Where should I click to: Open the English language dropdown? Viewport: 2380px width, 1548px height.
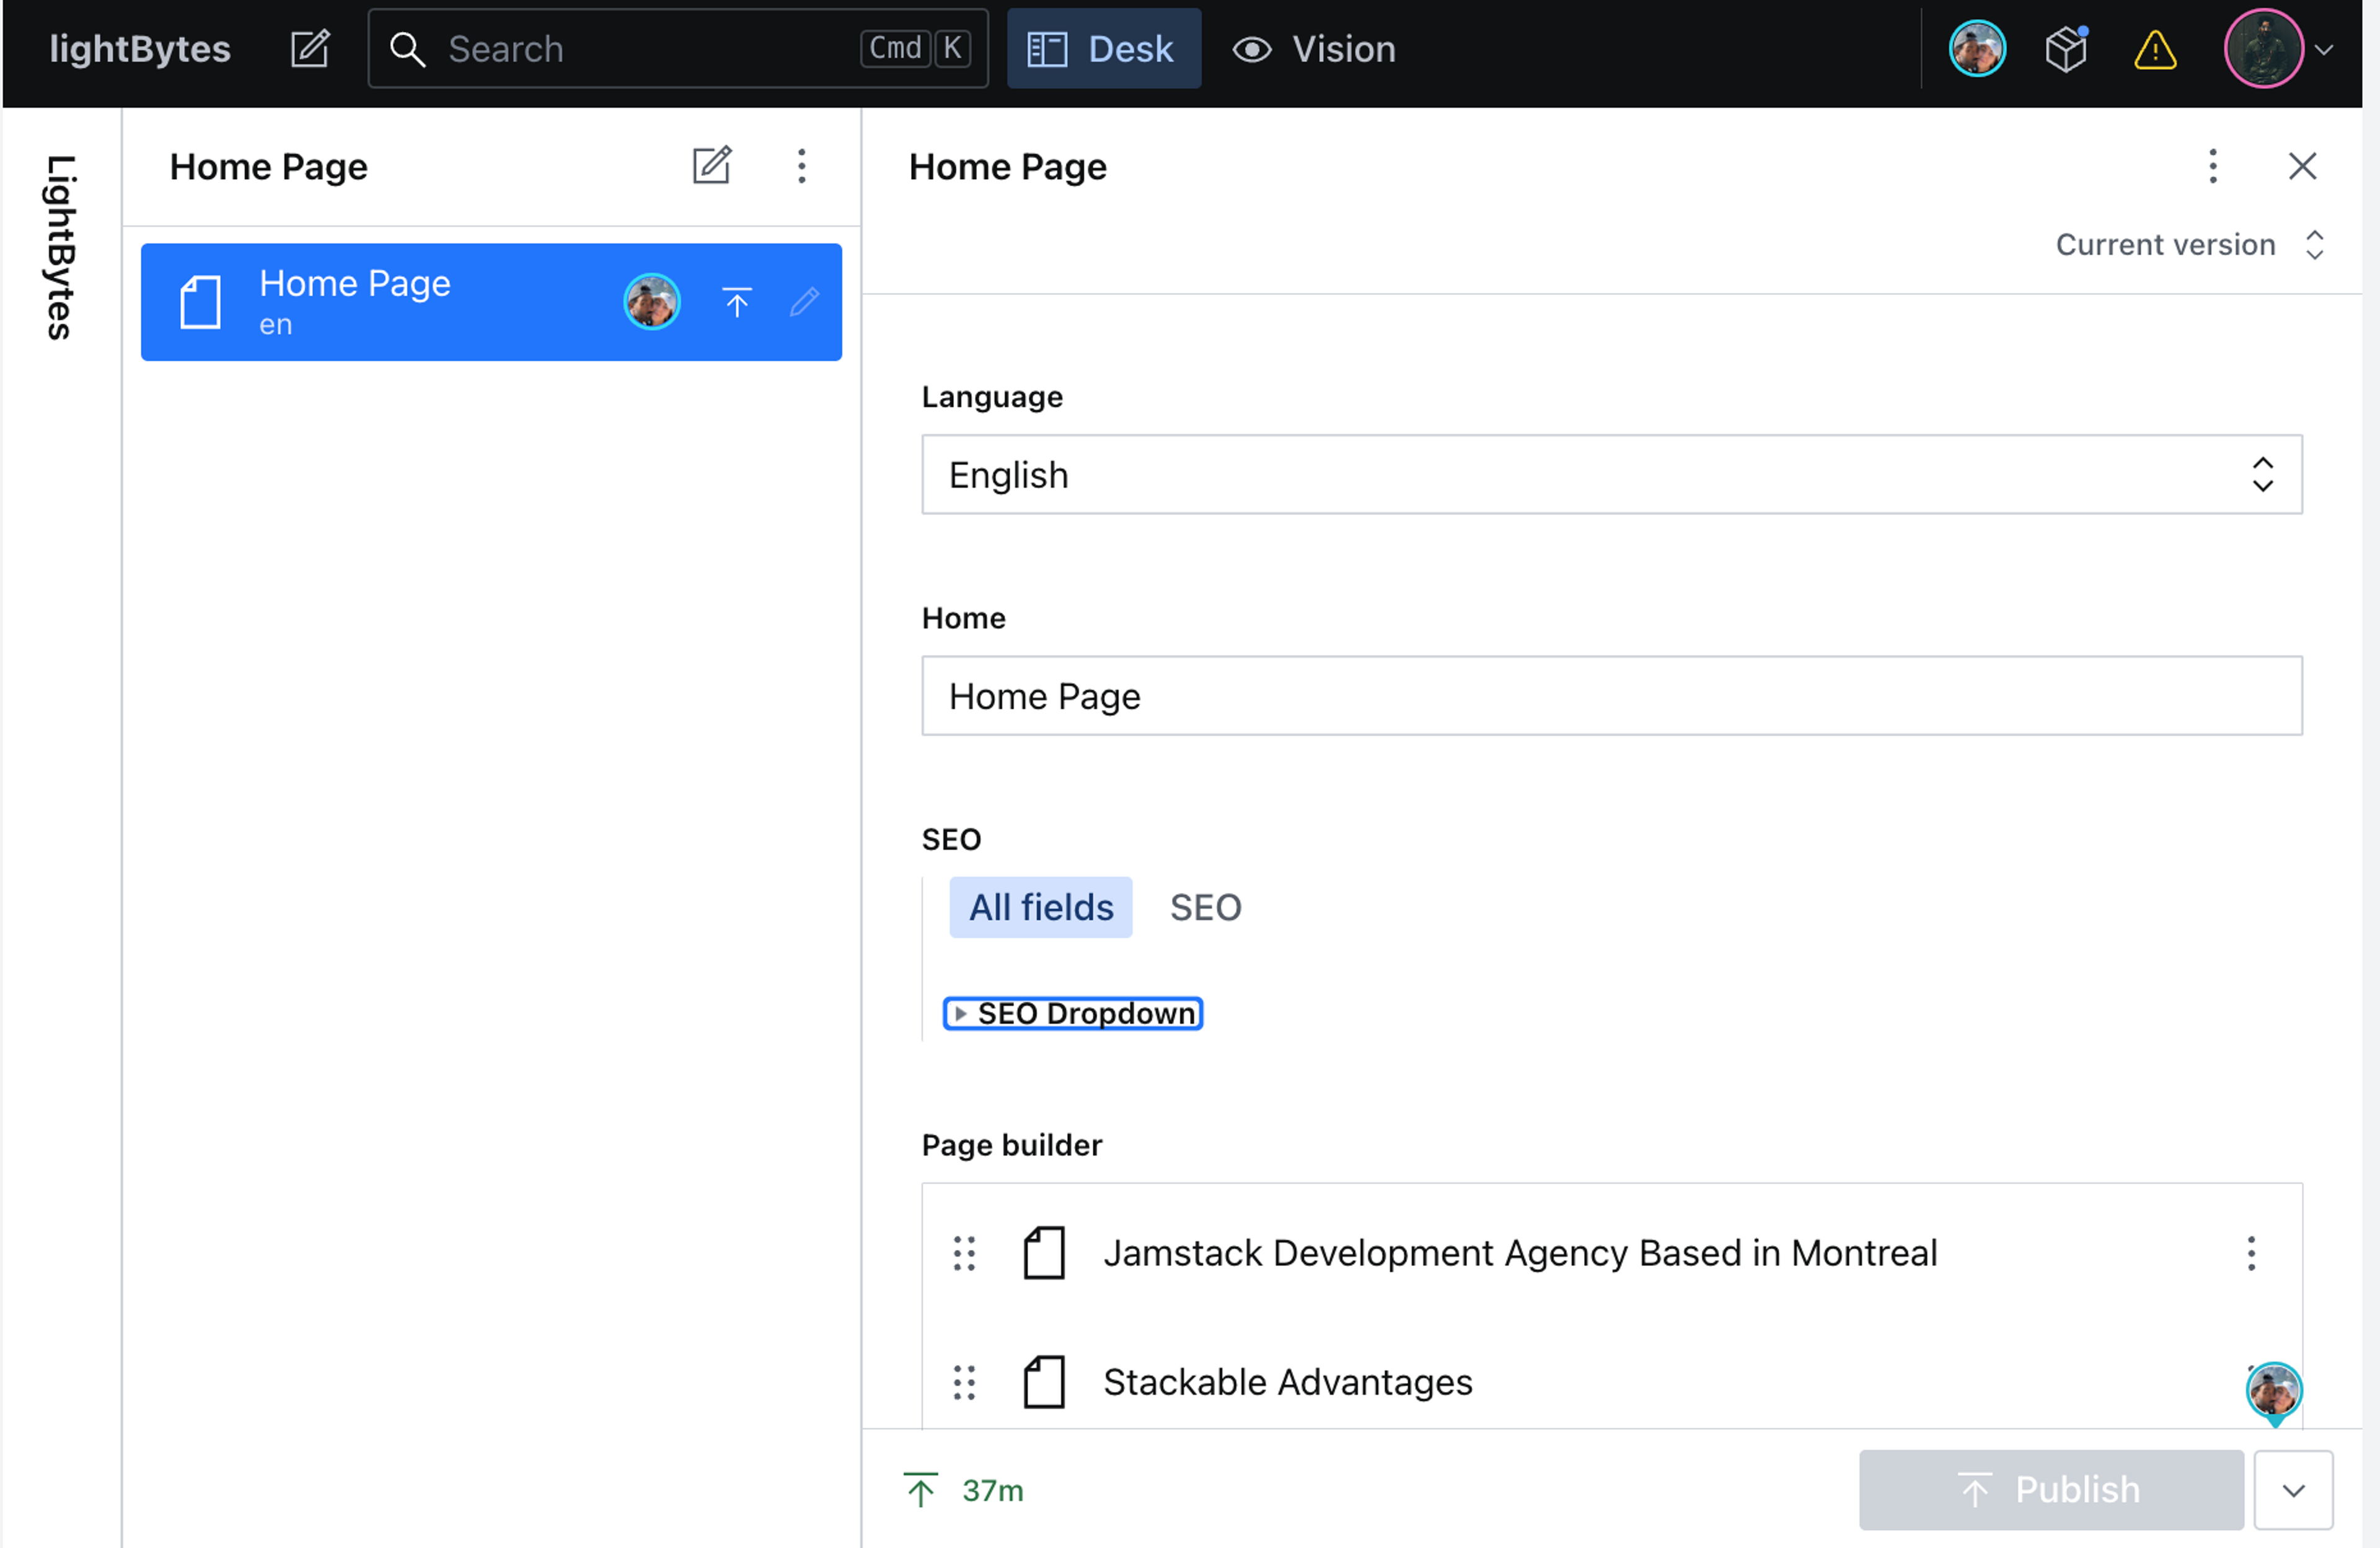tap(1611, 474)
